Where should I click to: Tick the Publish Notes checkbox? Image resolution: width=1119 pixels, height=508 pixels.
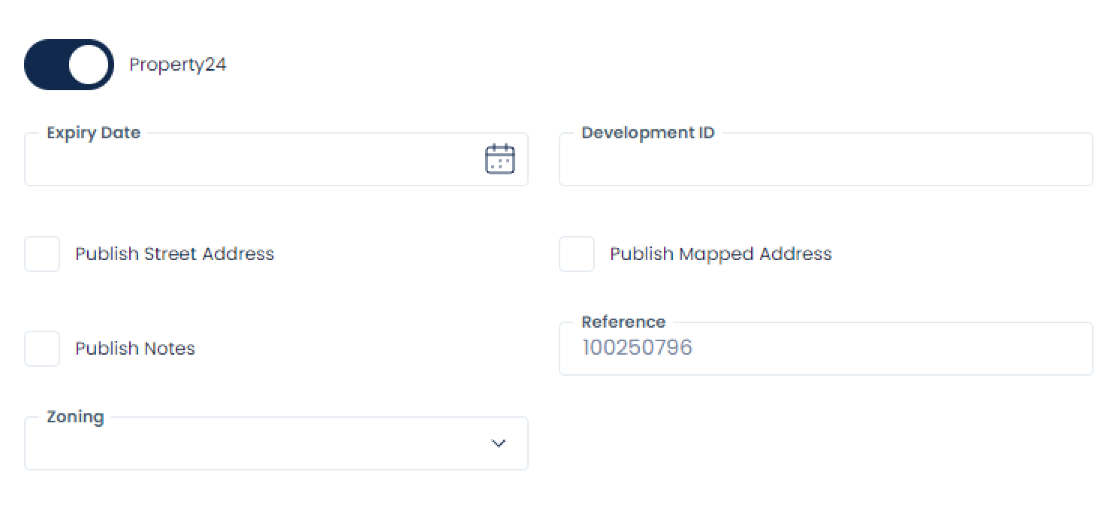click(x=42, y=349)
